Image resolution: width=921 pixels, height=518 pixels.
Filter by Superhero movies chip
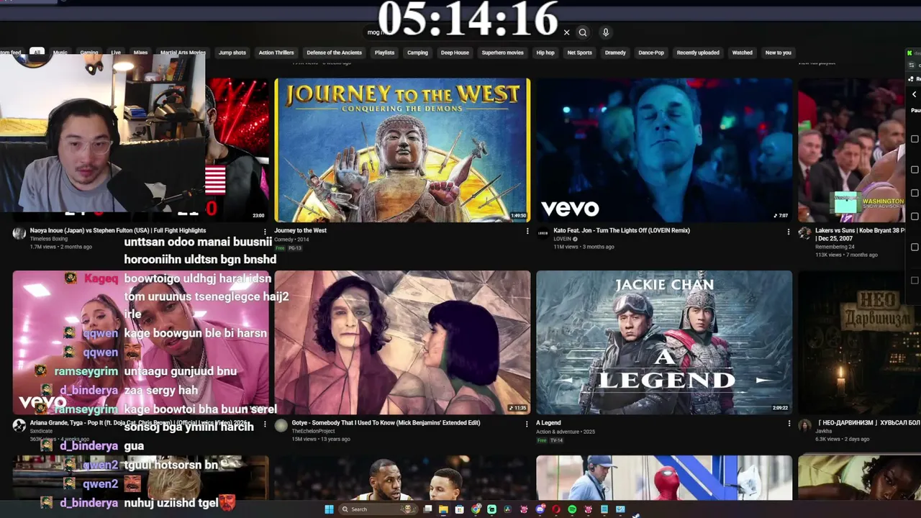pyautogui.click(x=503, y=53)
